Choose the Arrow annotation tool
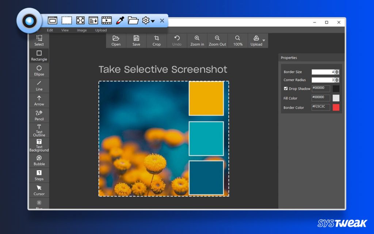The width and height of the screenshot is (374, 234). (39, 100)
